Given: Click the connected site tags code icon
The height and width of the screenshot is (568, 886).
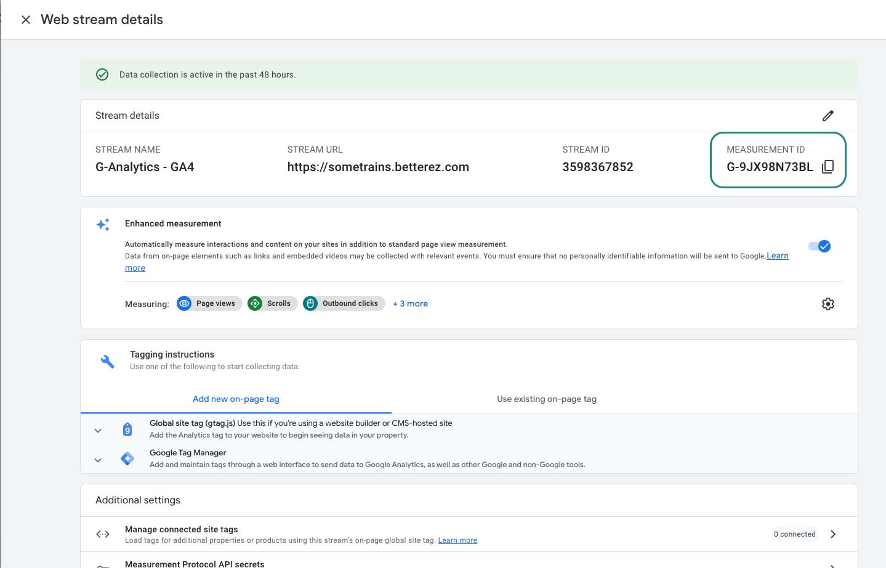Looking at the screenshot, I should (103, 534).
